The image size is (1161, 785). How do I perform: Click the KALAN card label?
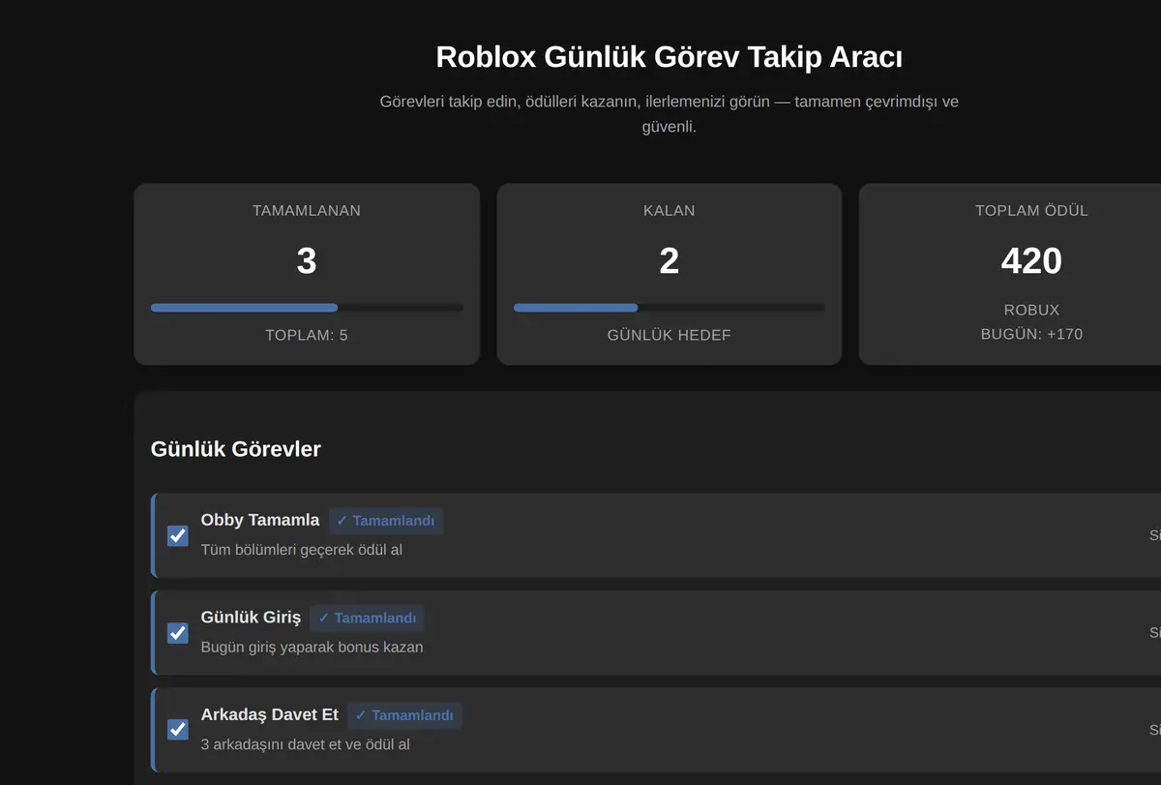670,210
